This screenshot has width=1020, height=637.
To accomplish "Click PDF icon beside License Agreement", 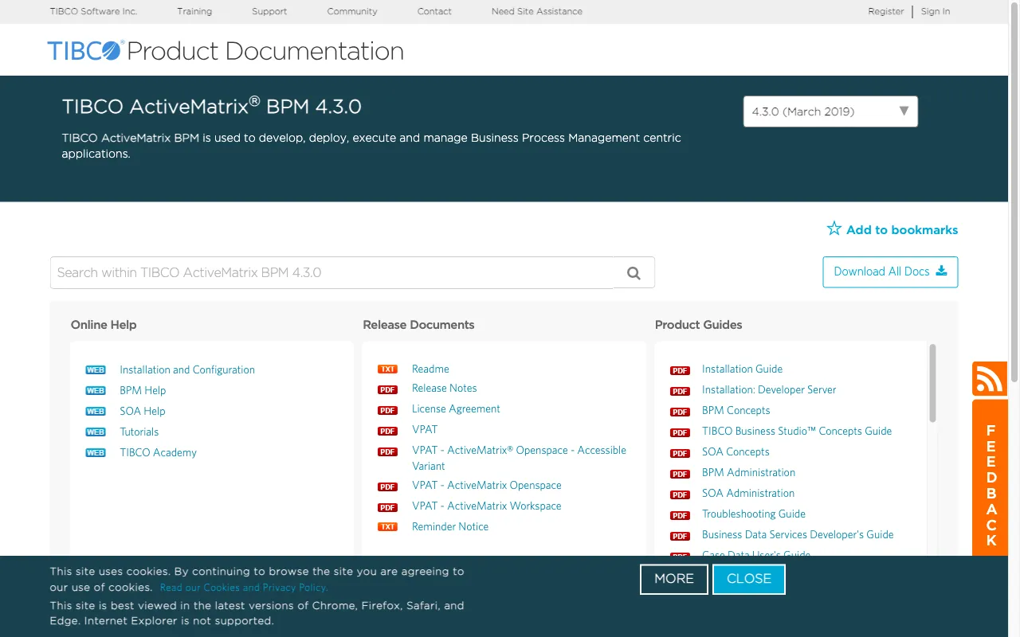I will coord(387,411).
